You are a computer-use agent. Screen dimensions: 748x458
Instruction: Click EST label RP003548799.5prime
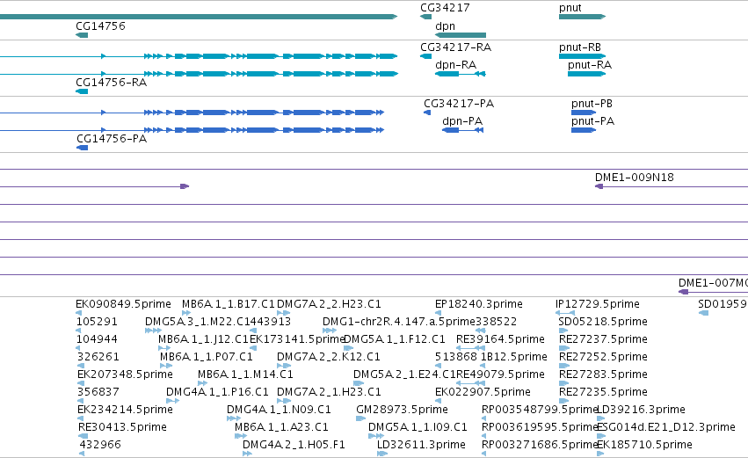click(539, 410)
